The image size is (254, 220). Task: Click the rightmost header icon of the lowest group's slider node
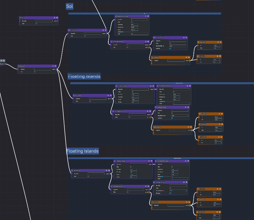pyautogui.click(x=188, y=161)
